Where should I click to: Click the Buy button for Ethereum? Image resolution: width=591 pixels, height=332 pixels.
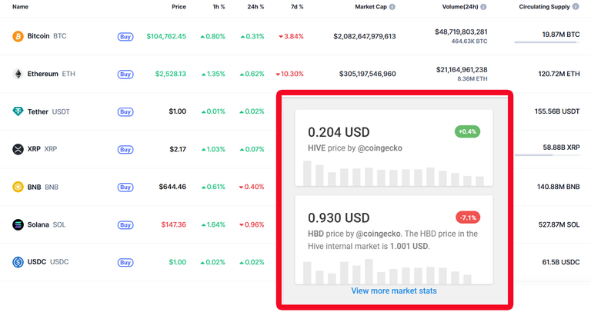pyautogui.click(x=125, y=74)
